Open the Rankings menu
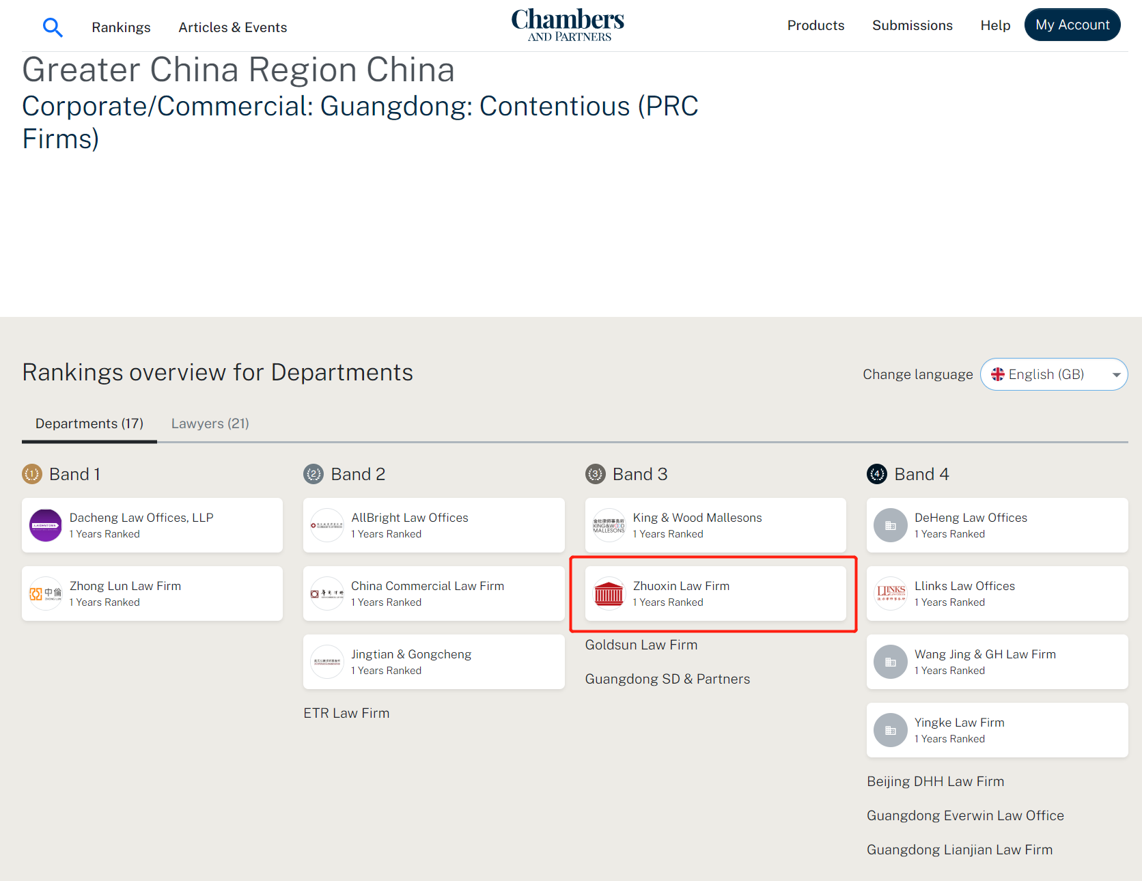1142x881 pixels. coord(121,27)
